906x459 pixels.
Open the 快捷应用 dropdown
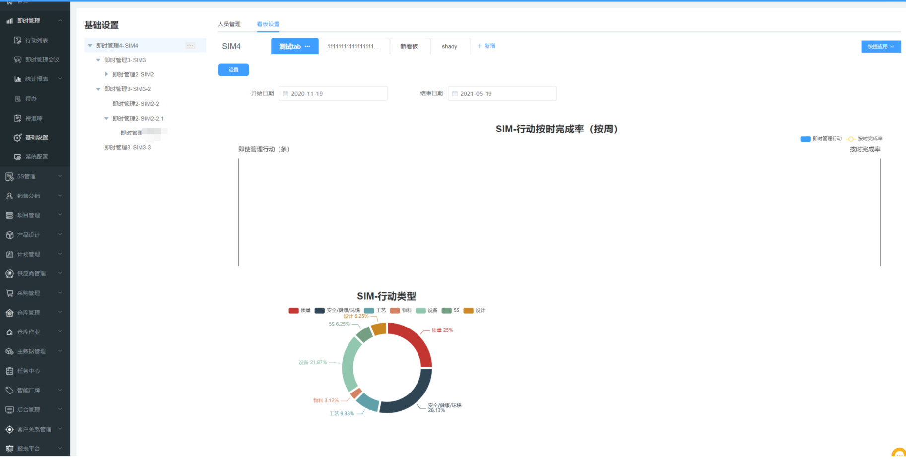[x=881, y=46]
